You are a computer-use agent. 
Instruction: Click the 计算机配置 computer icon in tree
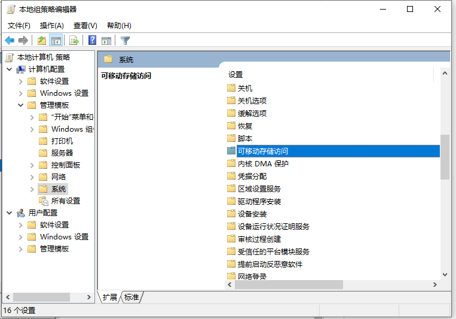click(x=21, y=69)
